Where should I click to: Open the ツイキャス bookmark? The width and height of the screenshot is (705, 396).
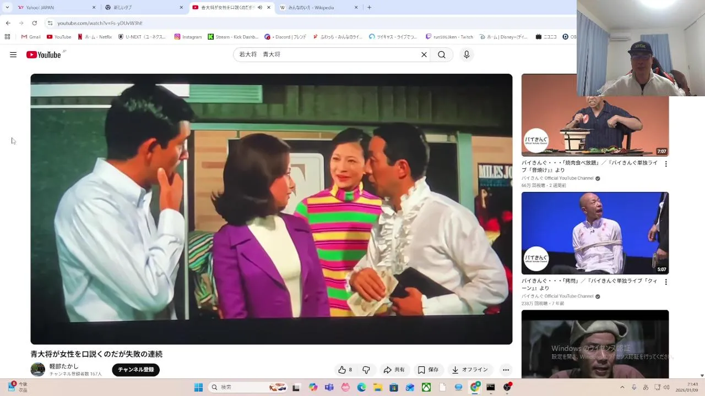click(393, 37)
